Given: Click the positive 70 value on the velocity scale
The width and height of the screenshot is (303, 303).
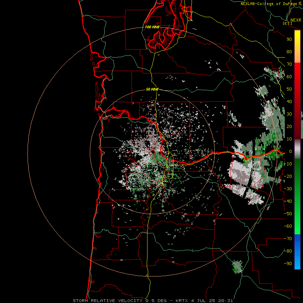Looking at the screenshot, I should pyautogui.click(x=289, y=64).
